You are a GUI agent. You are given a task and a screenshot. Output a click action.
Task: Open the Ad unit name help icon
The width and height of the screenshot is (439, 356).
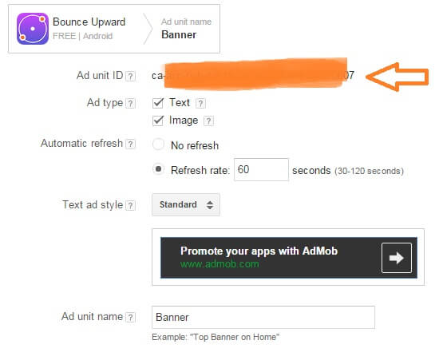130,318
